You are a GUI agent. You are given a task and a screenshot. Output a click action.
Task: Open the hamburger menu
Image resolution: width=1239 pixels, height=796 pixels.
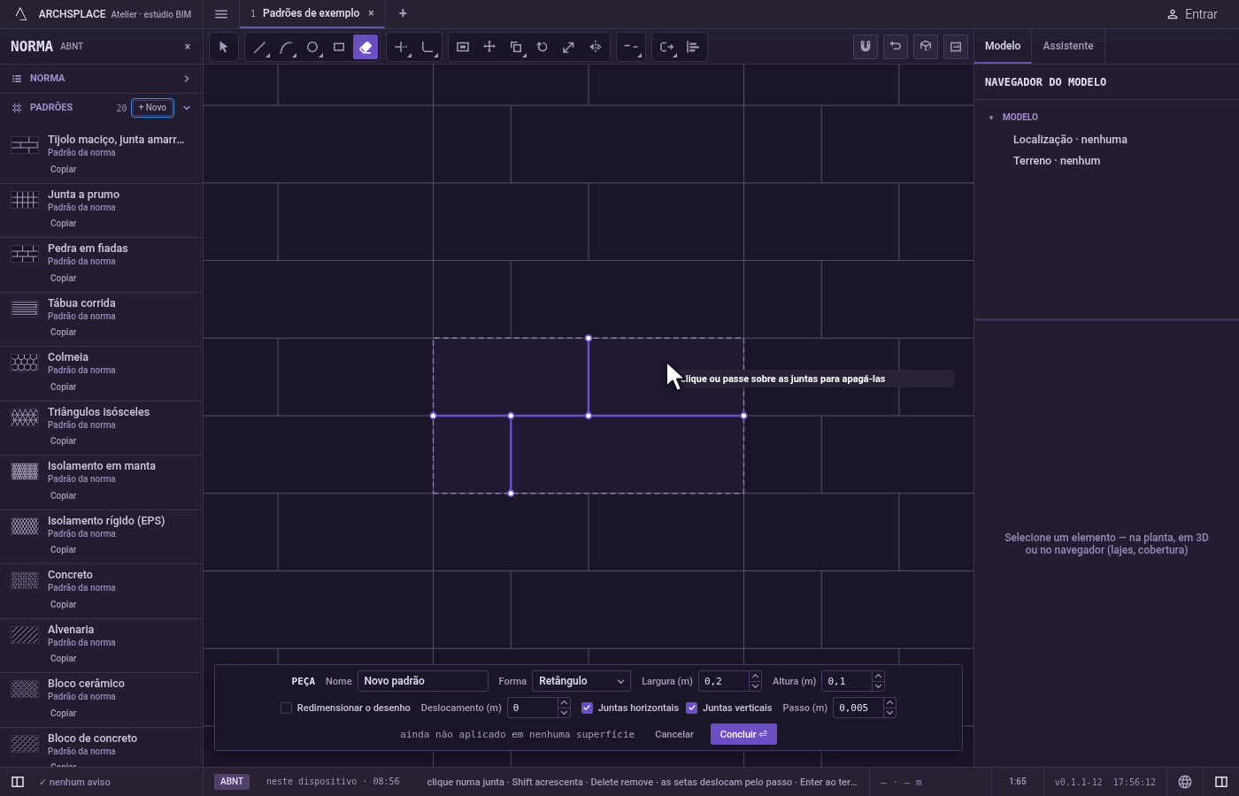coord(221,14)
